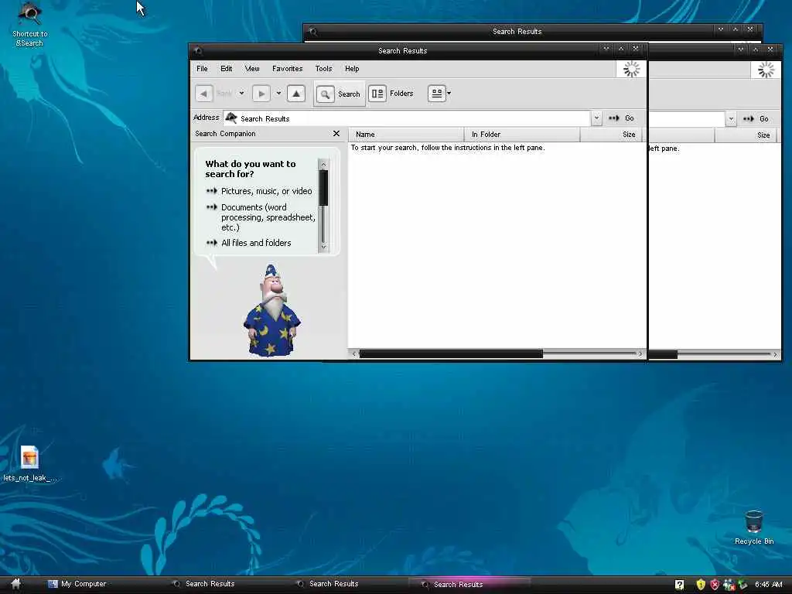Click the results pane scroll right arrow

coord(640,354)
